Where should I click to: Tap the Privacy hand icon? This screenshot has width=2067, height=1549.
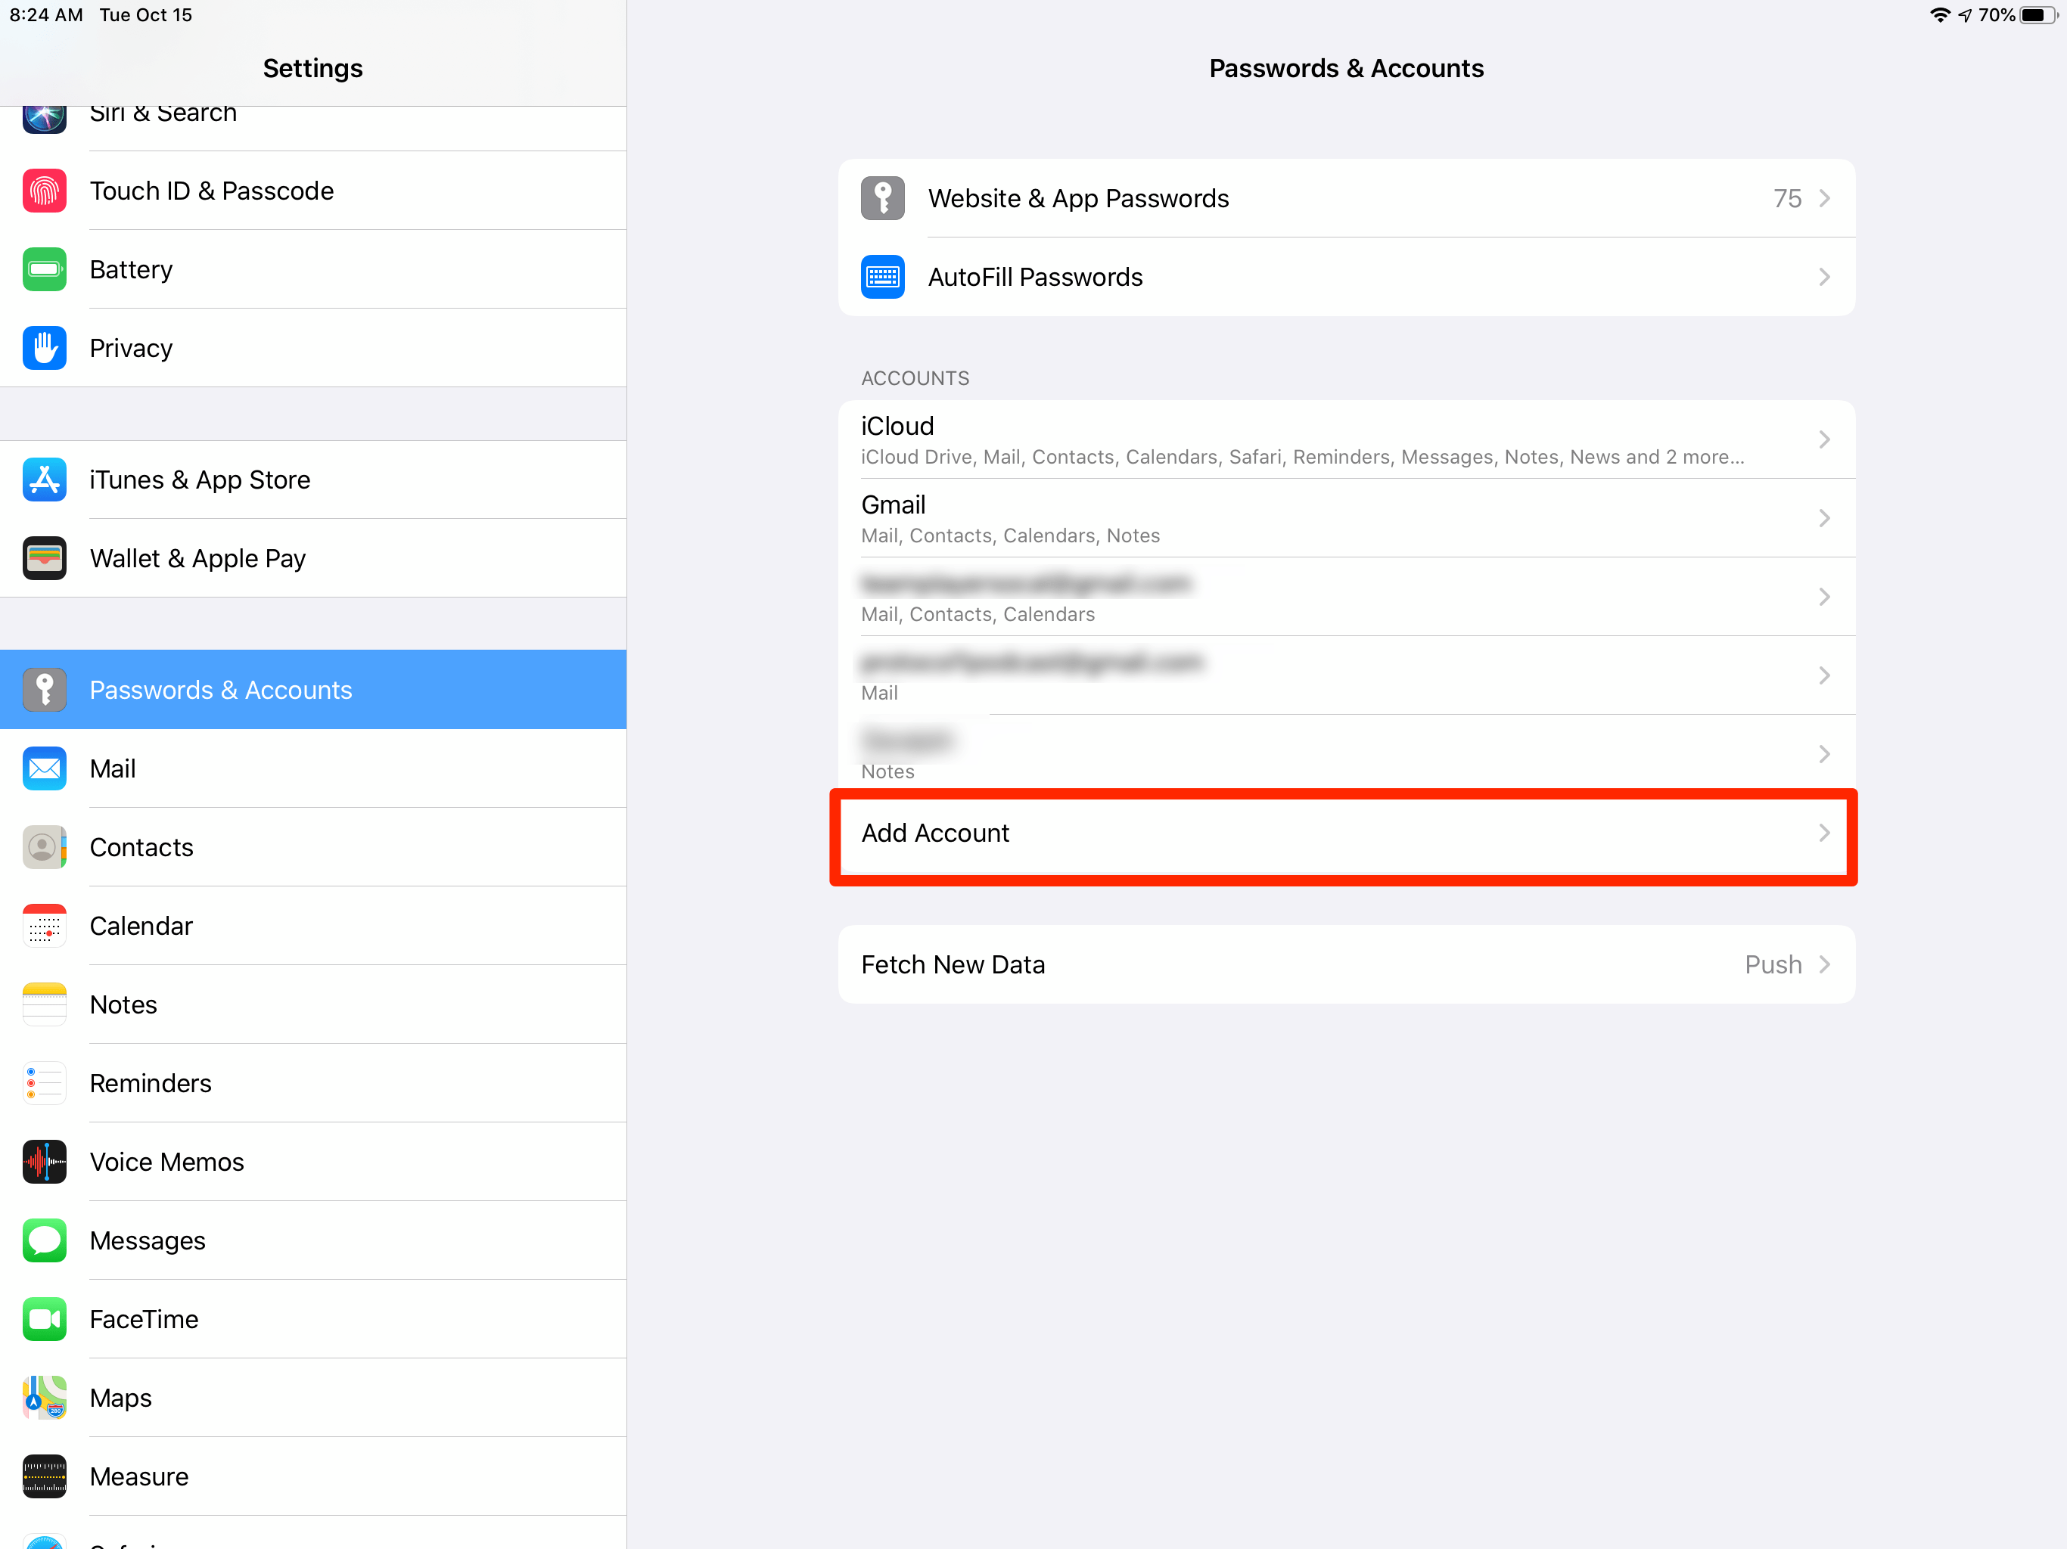pos(44,348)
